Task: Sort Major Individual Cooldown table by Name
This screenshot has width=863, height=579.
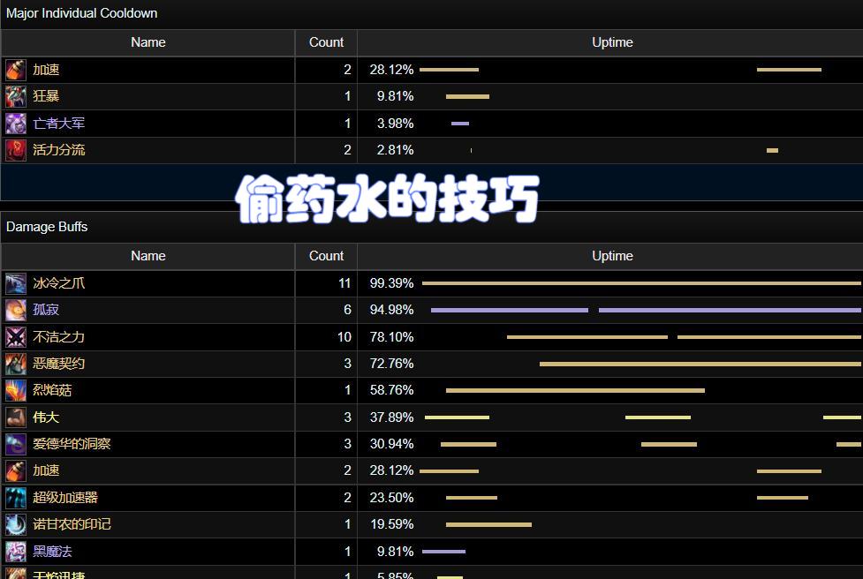Action: pos(148,42)
